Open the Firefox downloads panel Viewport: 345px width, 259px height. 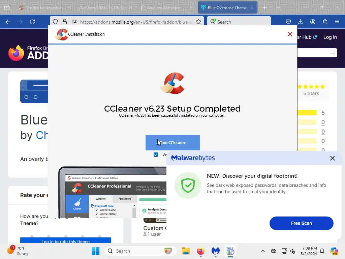pyautogui.click(x=300, y=22)
